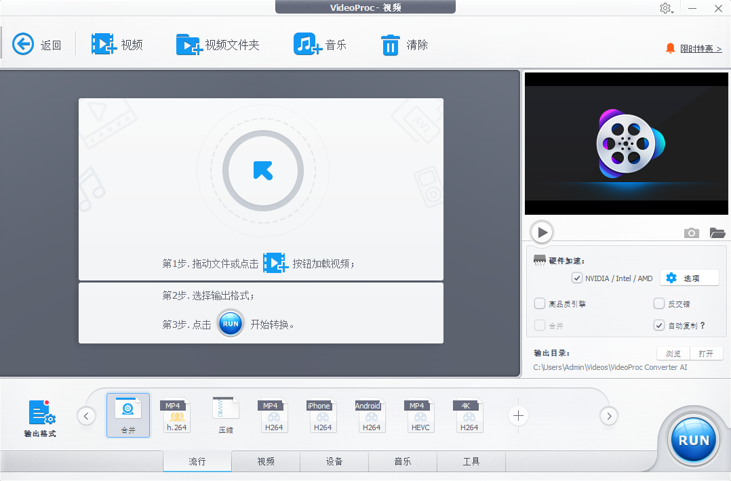This screenshot has height=481, width=731.
Task: Open the 工具 tab
Action: (471, 461)
